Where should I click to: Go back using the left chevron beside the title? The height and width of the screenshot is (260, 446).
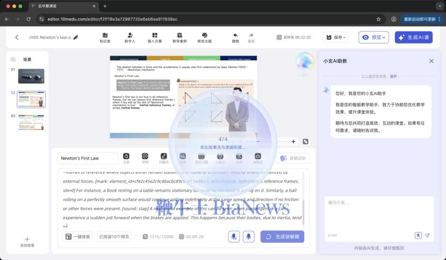[x=17, y=37]
